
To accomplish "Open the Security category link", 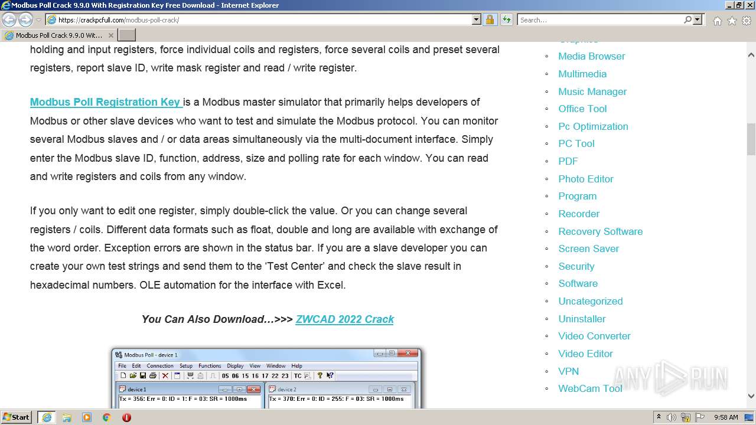I will click(x=576, y=266).
